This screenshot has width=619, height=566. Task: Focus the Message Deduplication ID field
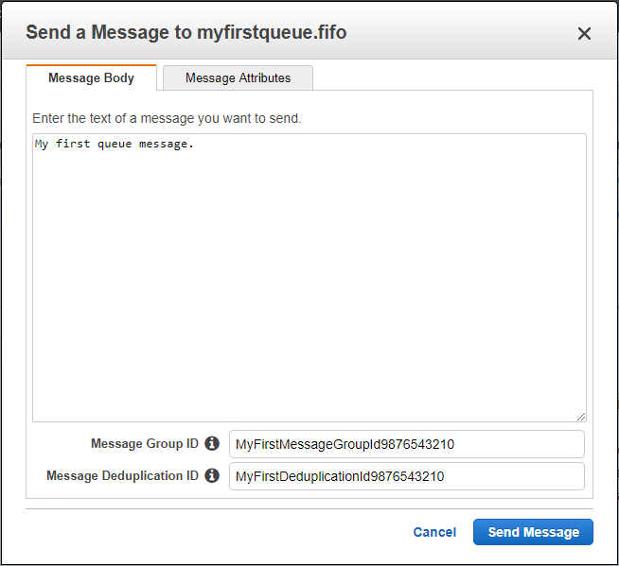coord(407,476)
